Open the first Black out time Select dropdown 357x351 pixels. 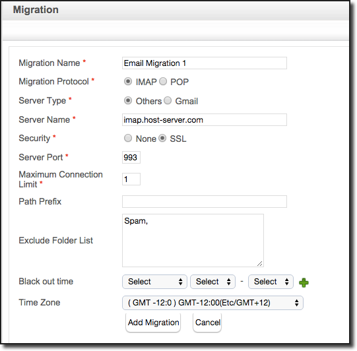[x=154, y=282]
